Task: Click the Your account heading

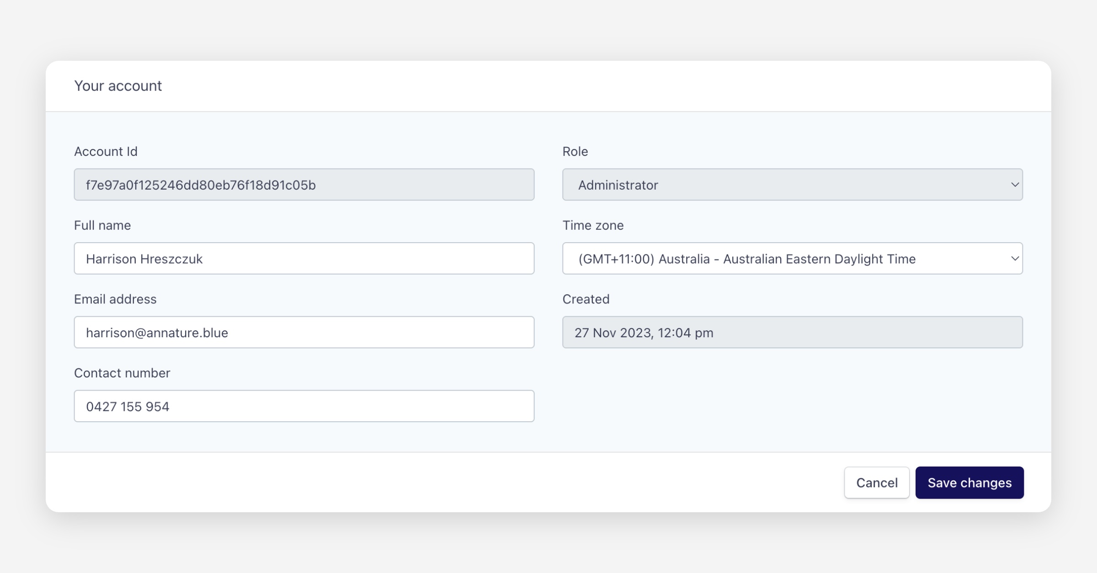Action: (x=118, y=86)
